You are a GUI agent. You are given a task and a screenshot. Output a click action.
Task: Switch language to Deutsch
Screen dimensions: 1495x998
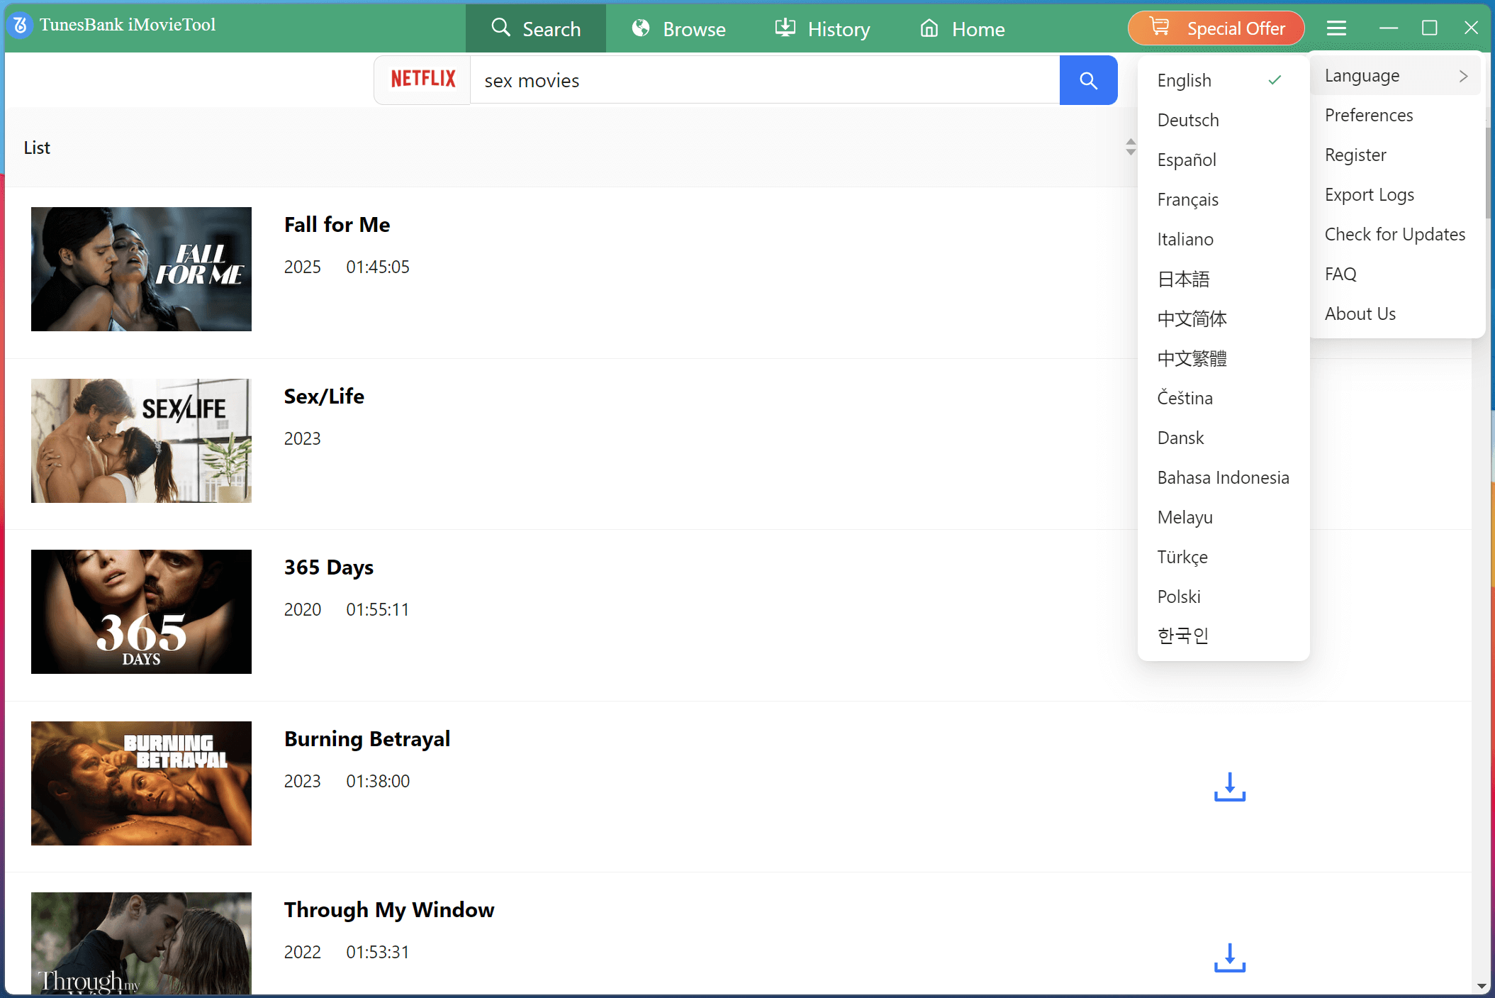pos(1188,120)
